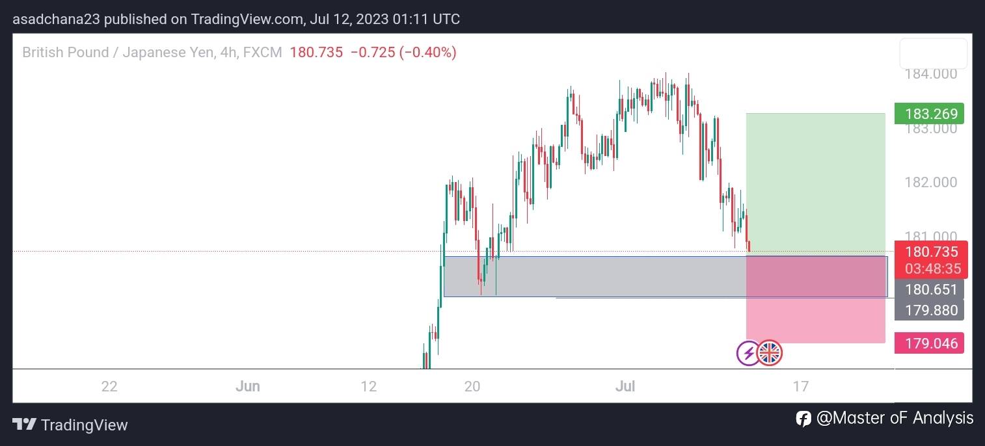Click the 184.000 price axis label
985x446 pixels.
930,74
